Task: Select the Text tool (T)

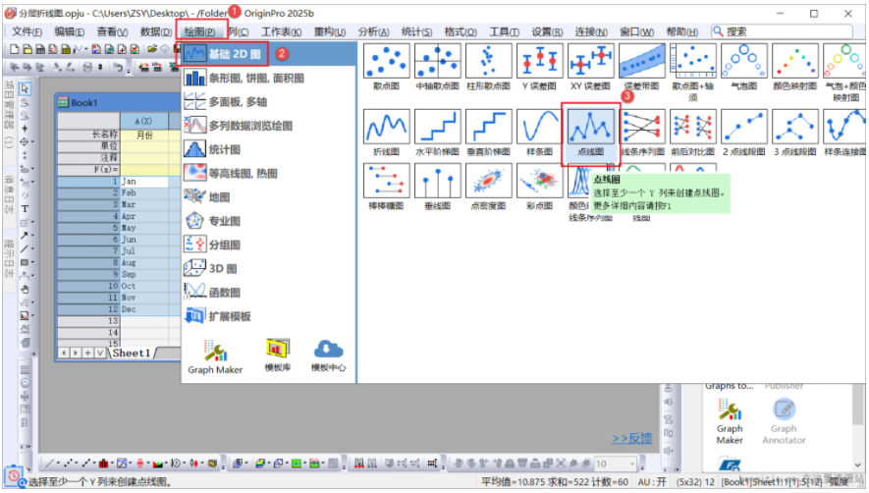Action: pos(25,209)
